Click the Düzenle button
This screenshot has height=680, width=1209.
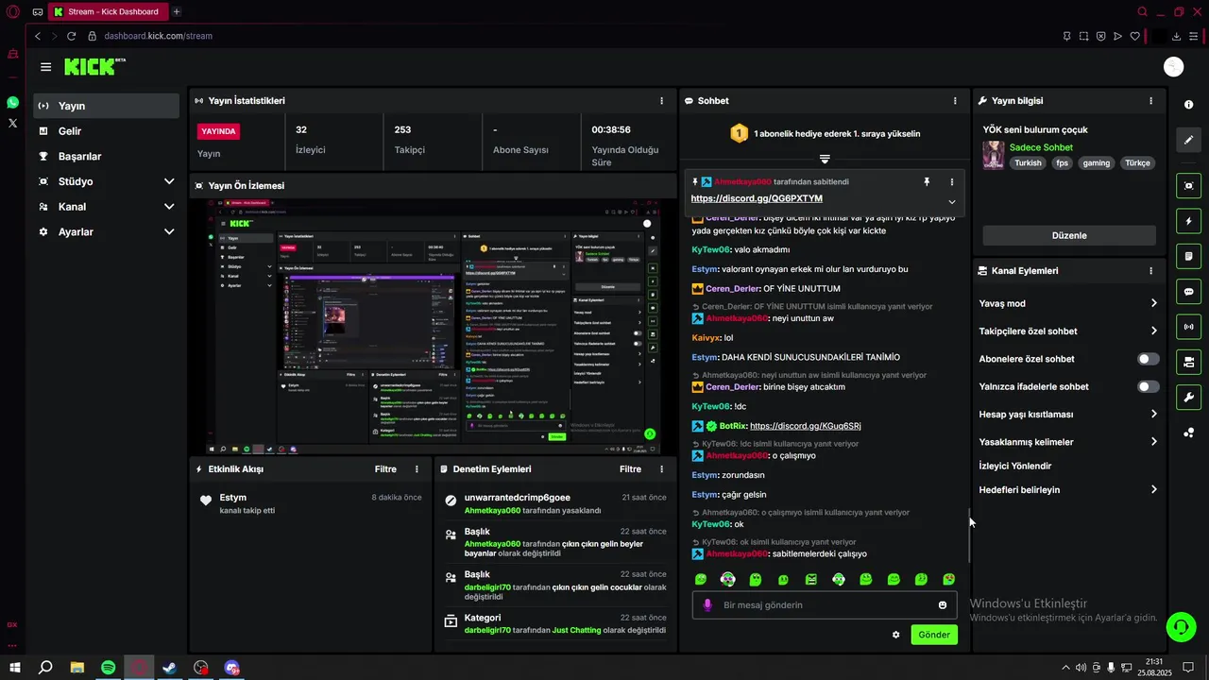[1069, 235]
